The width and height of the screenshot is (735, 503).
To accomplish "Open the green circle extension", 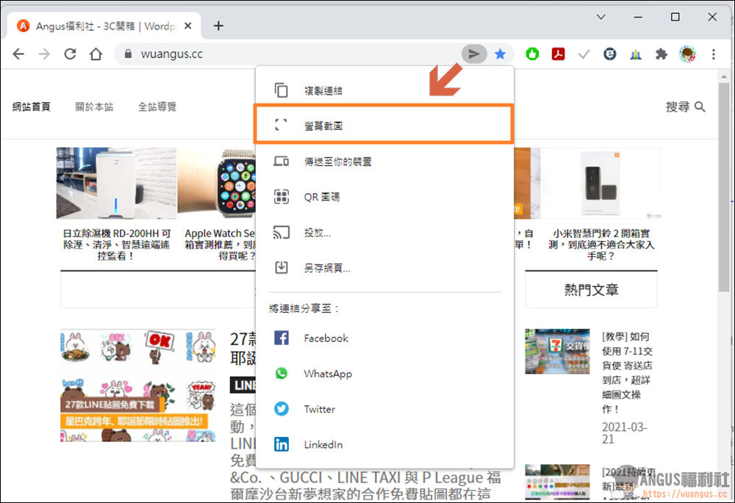I will (x=532, y=54).
